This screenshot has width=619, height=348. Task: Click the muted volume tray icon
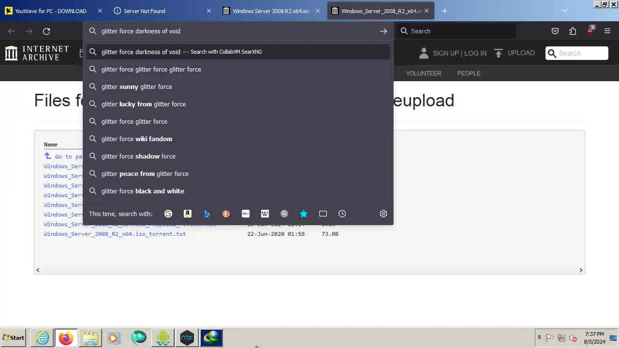pos(573,338)
